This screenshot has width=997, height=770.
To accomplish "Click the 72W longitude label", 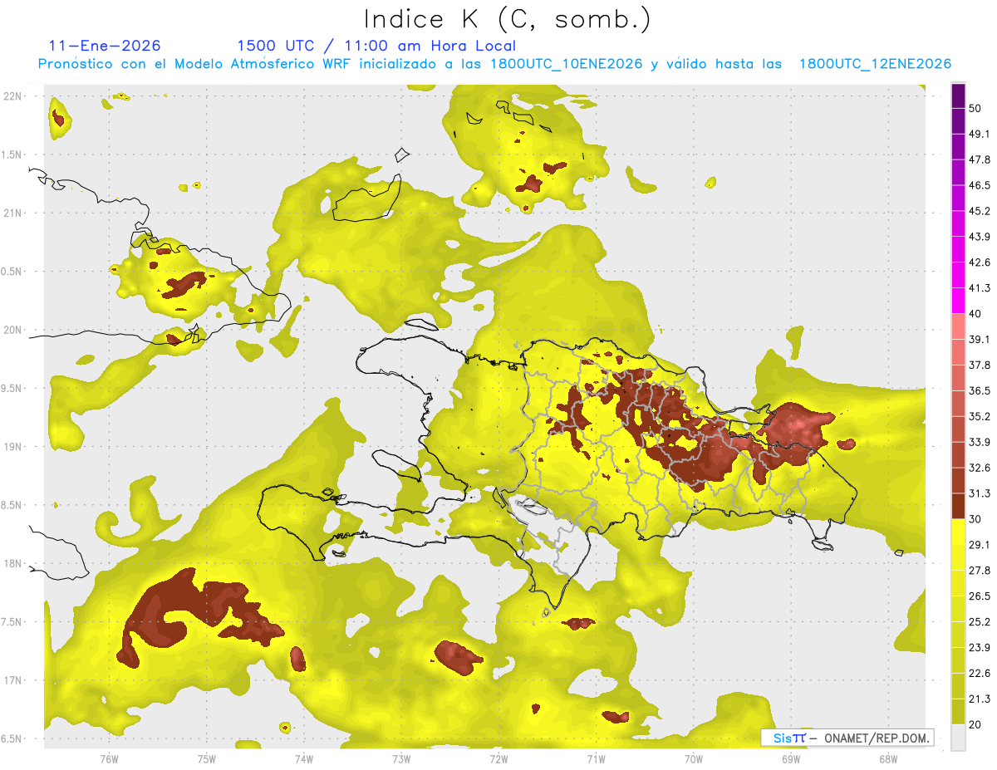I will pos(498,758).
